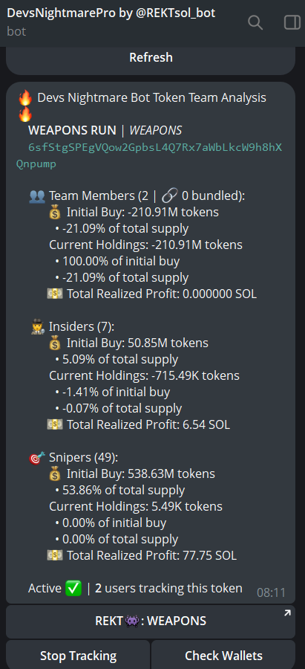Click the Snipers dart target emoji
305x669 pixels.
pyautogui.click(x=36, y=458)
